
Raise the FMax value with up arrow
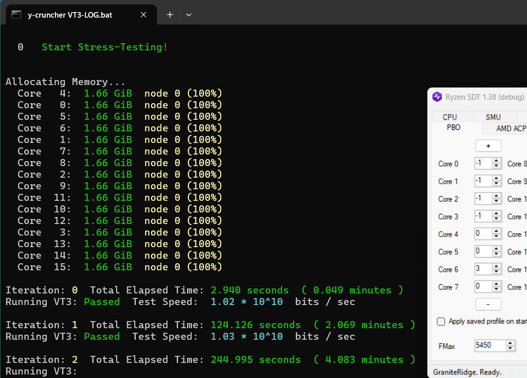click(x=510, y=343)
